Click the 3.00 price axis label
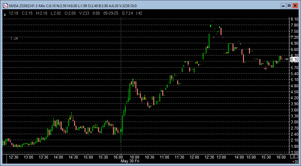The image size is (301, 166). [294, 122]
